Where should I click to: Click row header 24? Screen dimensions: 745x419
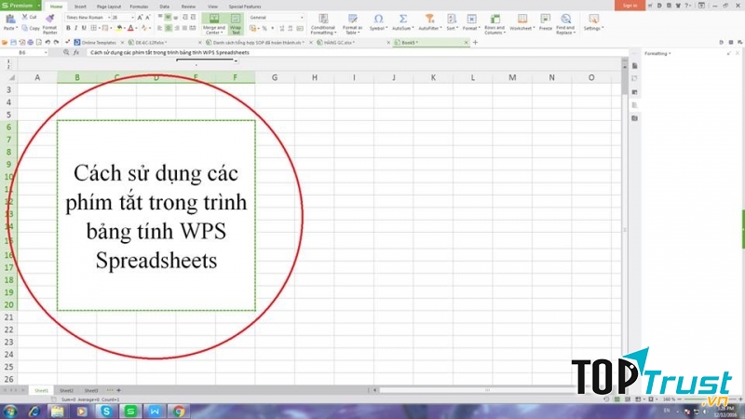(8, 355)
